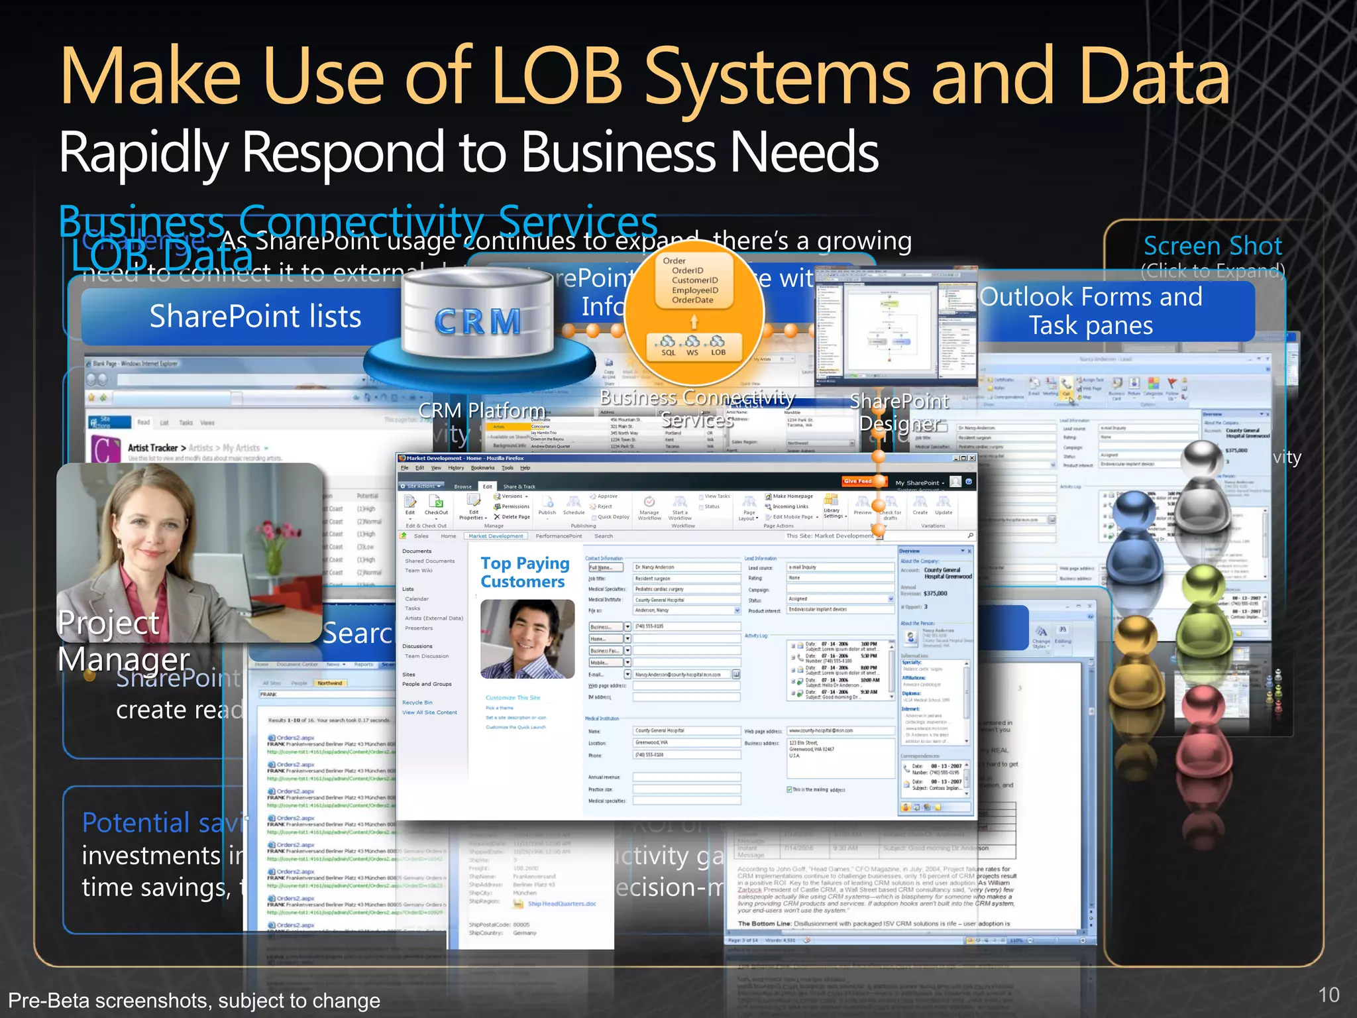
Task: Click the search magnifier icon
Action: coord(971,536)
